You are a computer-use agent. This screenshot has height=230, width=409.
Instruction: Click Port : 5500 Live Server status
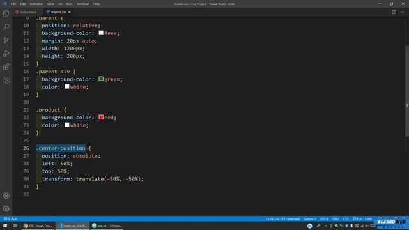pos(362,218)
